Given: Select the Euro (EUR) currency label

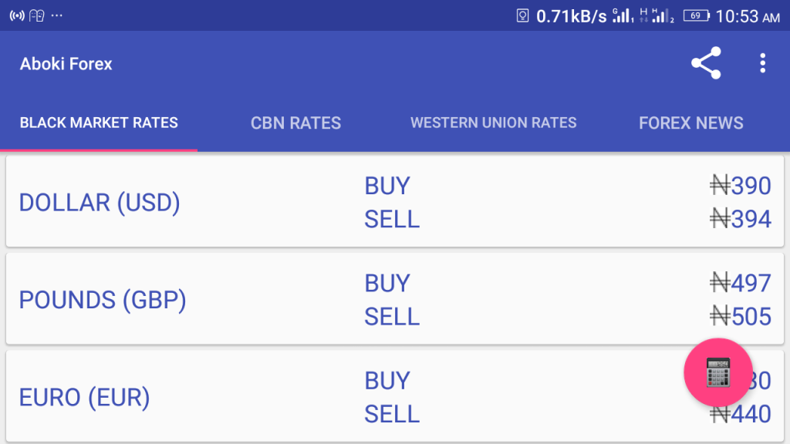Looking at the screenshot, I should (84, 398).
